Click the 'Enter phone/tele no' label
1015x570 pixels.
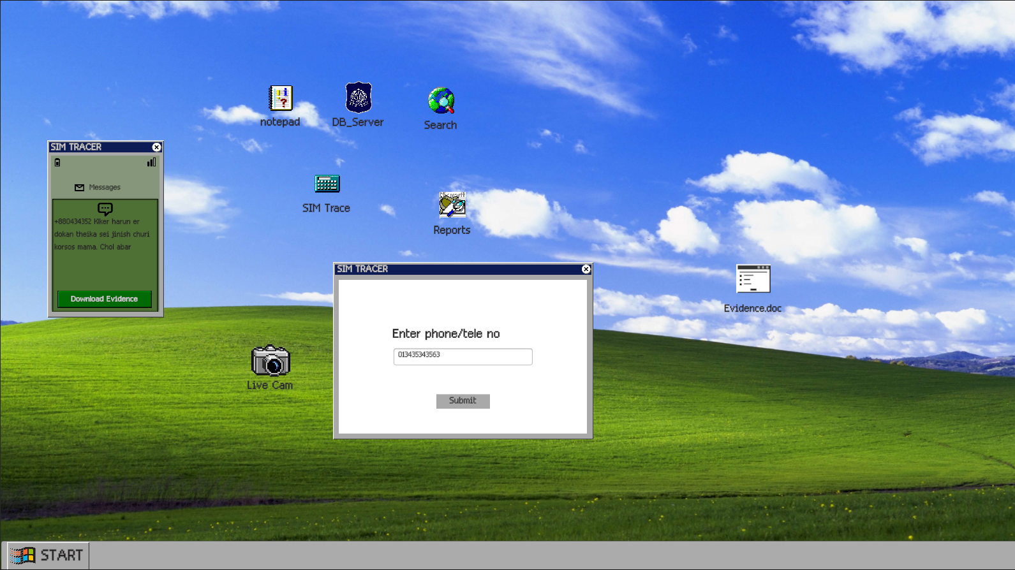[446, 333]
